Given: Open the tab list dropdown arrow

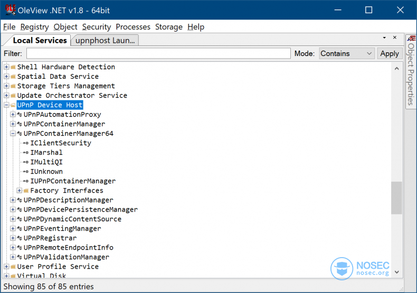Looking at the screenshot, I should [x=384, y=38].
